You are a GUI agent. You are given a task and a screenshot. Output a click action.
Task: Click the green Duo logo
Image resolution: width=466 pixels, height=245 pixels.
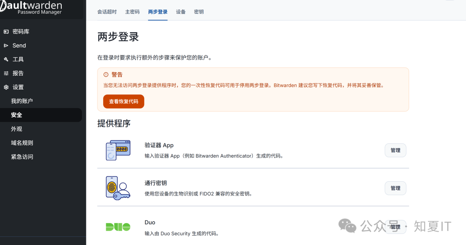[118, 227]
